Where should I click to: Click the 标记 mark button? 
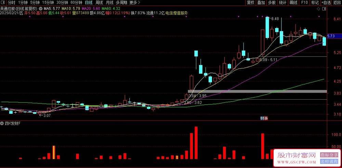315,3
